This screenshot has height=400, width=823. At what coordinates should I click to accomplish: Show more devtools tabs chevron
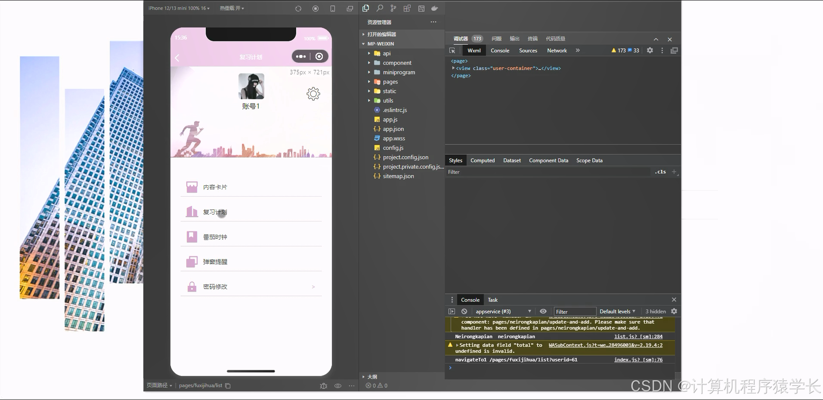coord(578,50)
